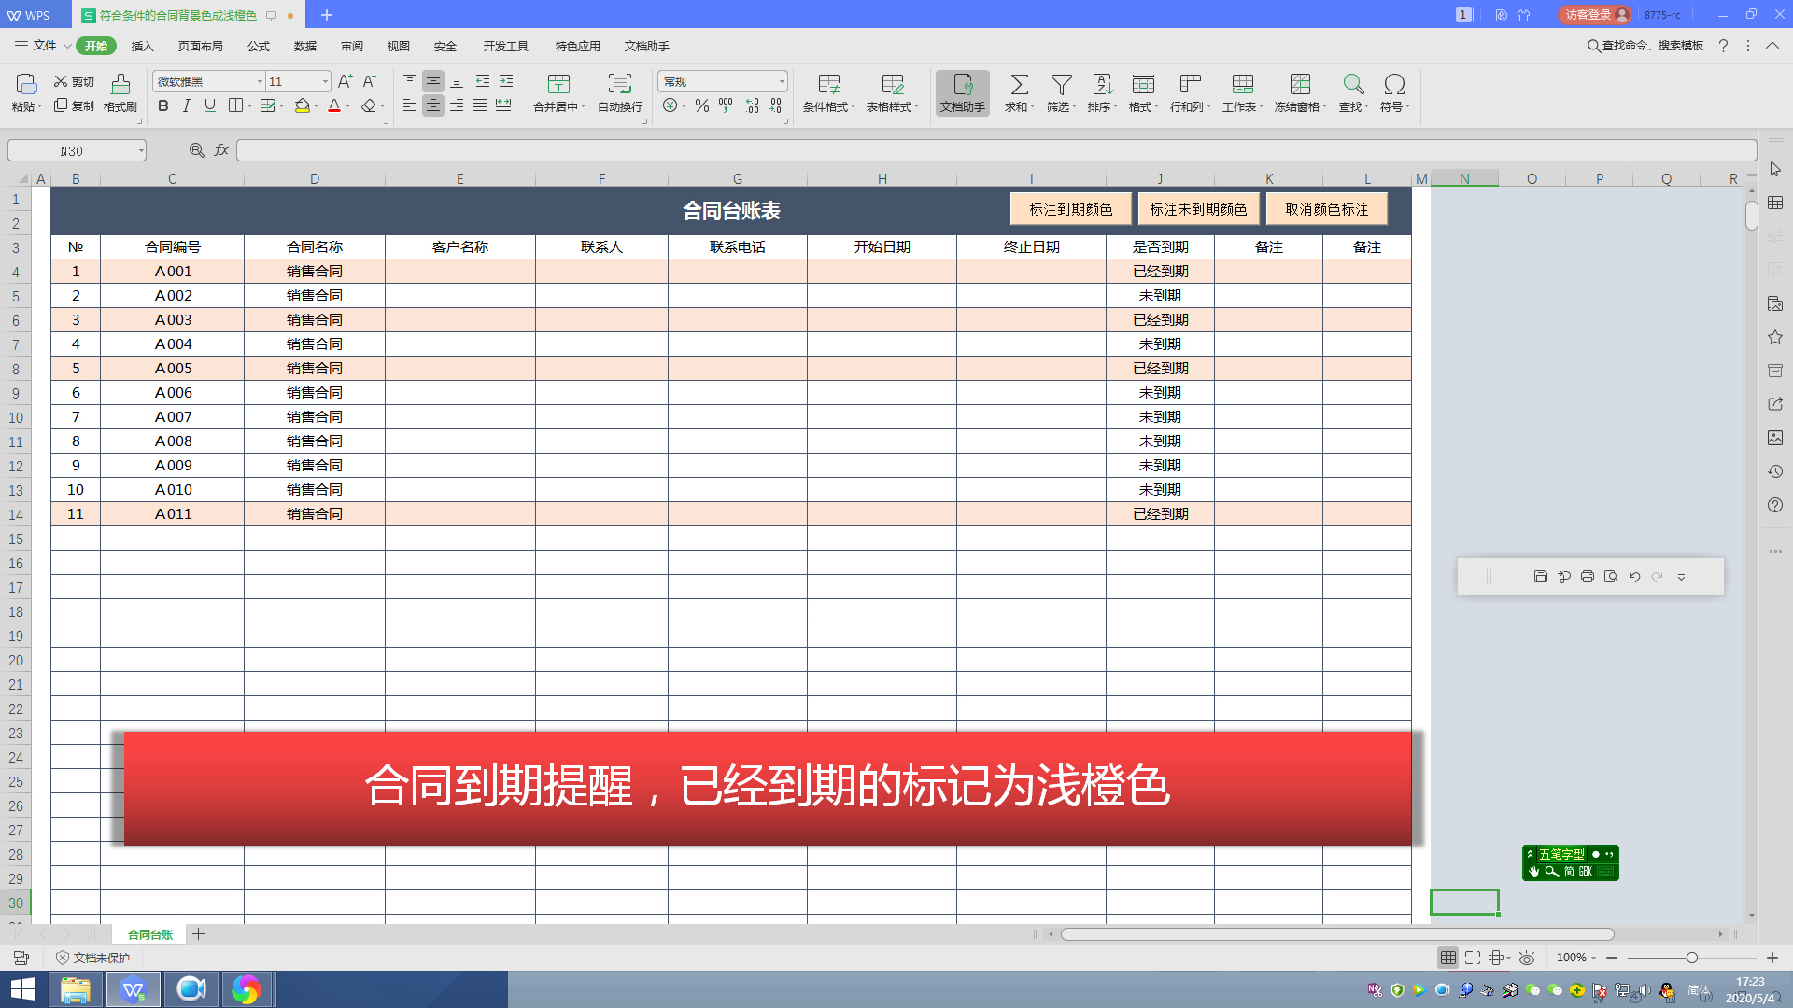The height and width of the screenshot is (1008, 1793).
Task: Open the 工作表 worksheet tool
Action: [1242, 93]
